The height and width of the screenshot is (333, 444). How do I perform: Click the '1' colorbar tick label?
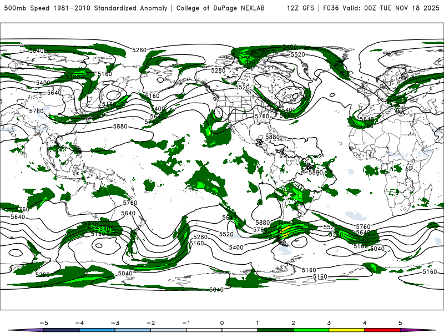click(x=258, y=323)
